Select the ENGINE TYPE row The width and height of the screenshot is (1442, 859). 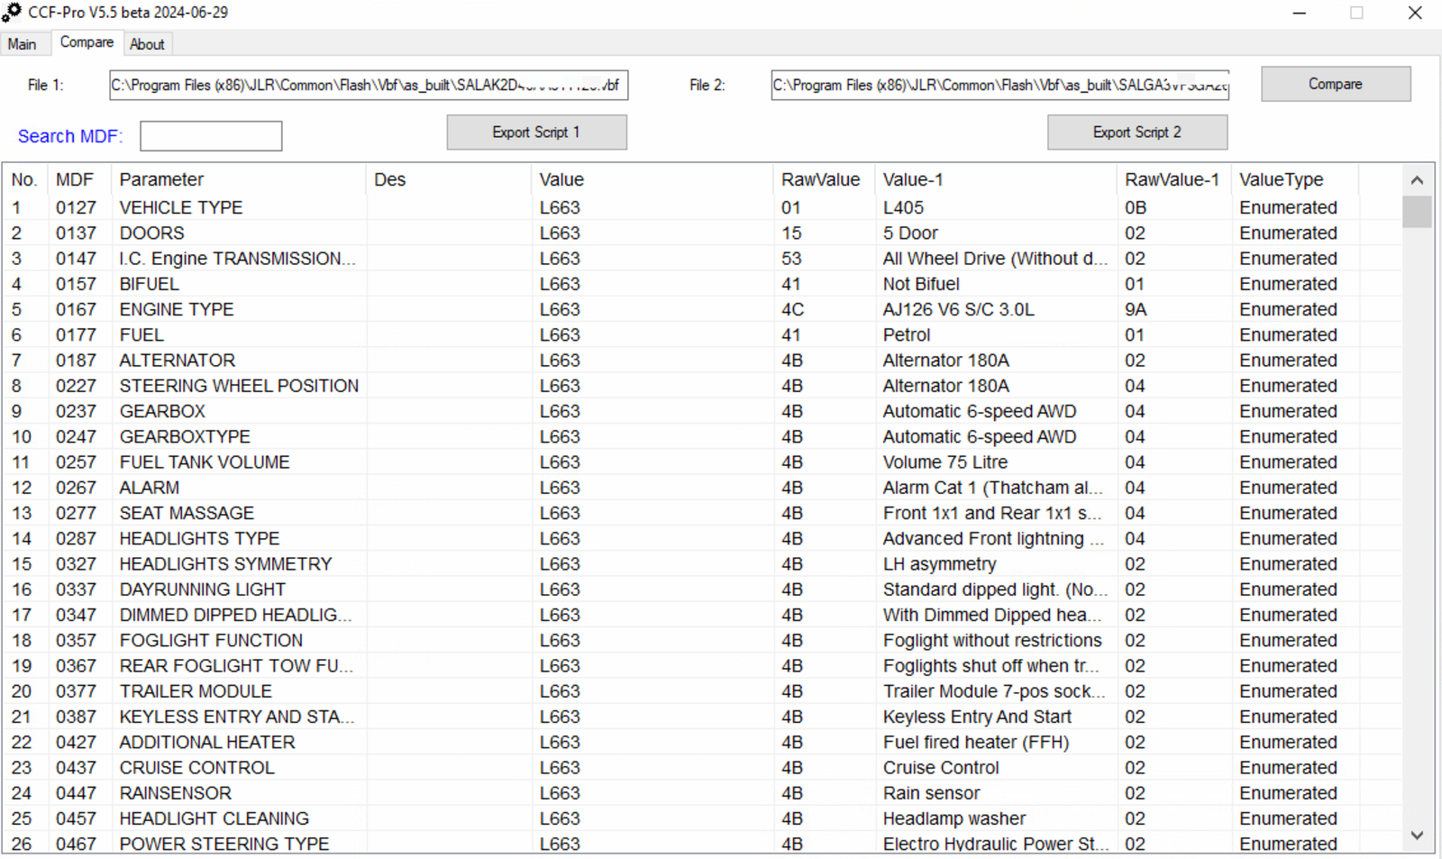pyautogui.click(x=701, y=309)
